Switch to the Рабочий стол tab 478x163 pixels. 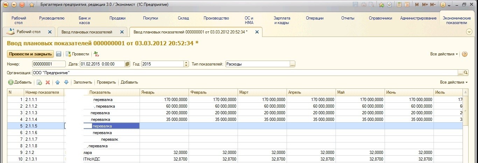pos(28,32)
